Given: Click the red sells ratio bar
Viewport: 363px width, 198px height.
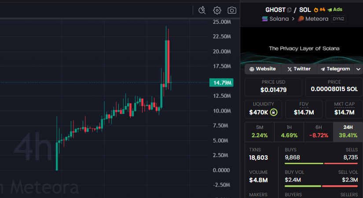Looking at the screenshot, I should pos(341,164).
